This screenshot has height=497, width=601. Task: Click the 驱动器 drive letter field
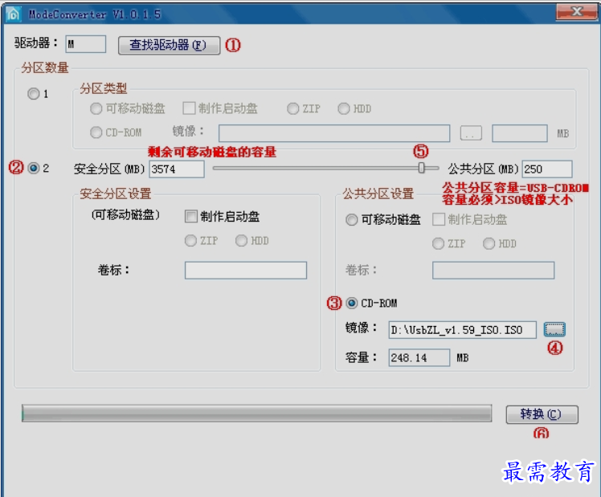86,44
